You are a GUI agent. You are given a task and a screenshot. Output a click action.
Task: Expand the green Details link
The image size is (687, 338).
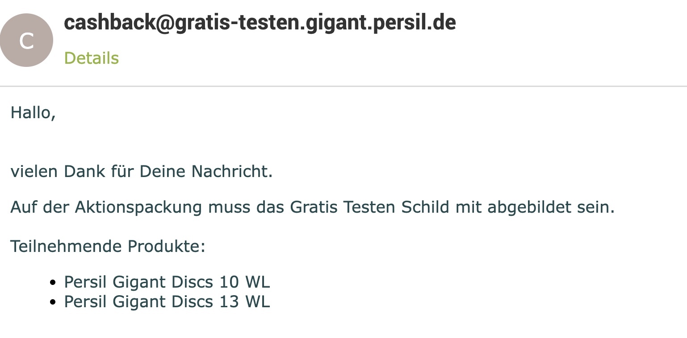[x=91, y=58]
